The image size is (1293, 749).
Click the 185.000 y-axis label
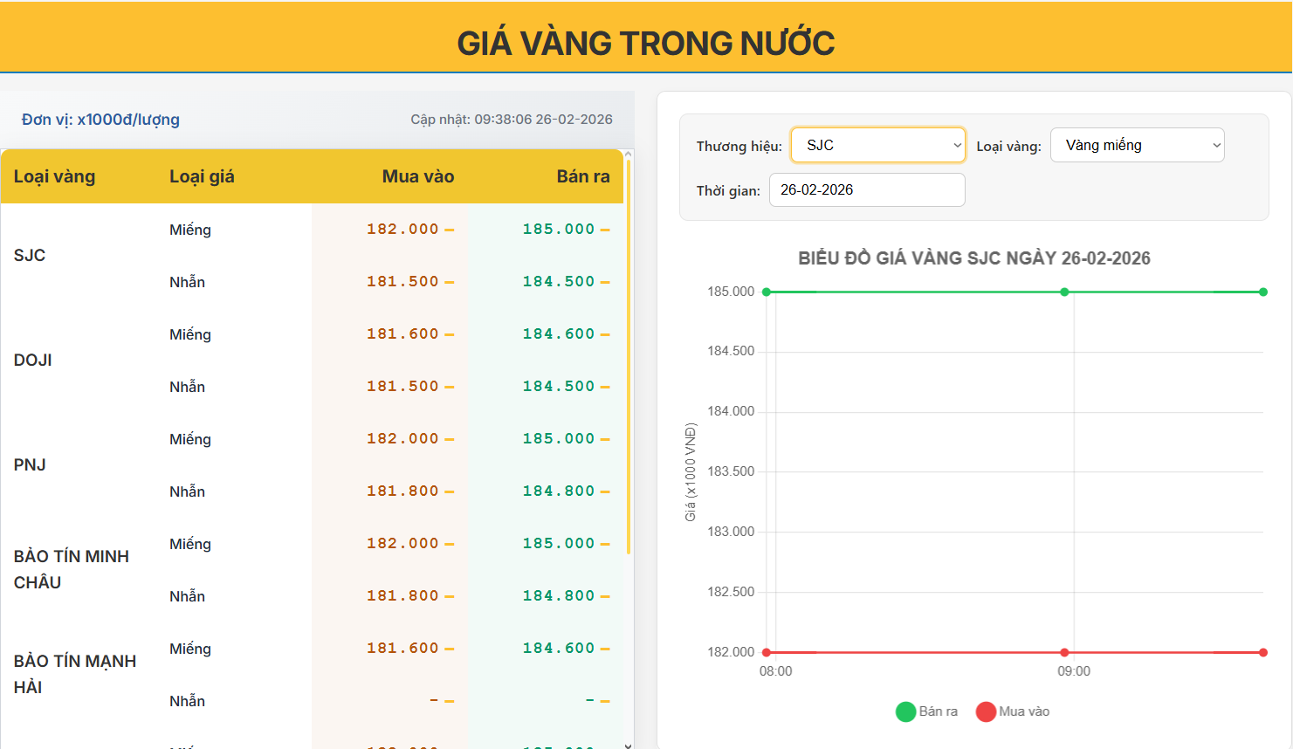coord(731,292)
